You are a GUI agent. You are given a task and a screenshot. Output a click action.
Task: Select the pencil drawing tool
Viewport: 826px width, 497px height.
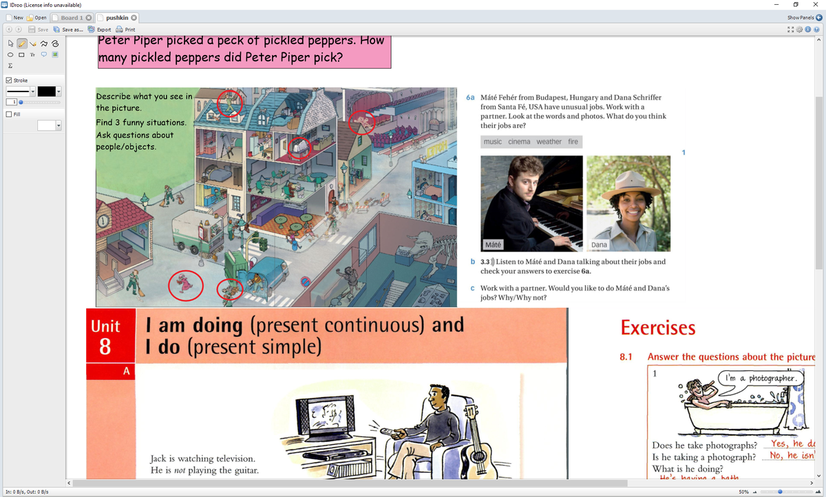point(21,43)
